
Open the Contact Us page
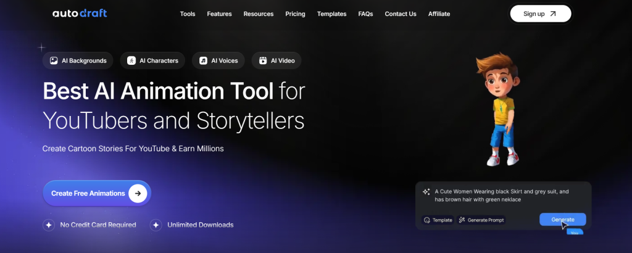click(x=401, y=14)
